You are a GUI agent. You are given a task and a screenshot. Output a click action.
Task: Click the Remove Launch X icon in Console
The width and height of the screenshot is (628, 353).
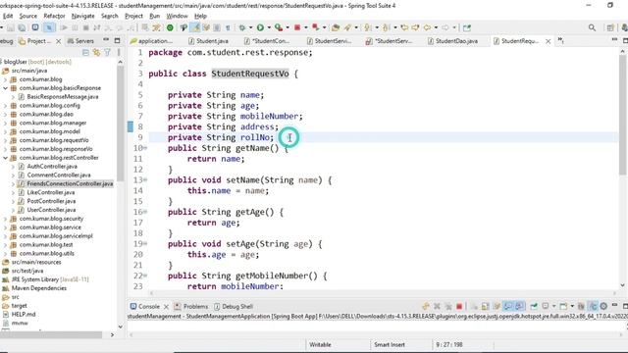click(437, 307)
